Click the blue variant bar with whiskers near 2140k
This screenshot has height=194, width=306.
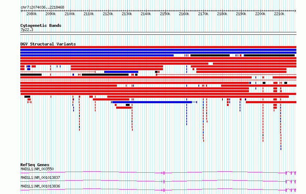(x=154, y=102)
